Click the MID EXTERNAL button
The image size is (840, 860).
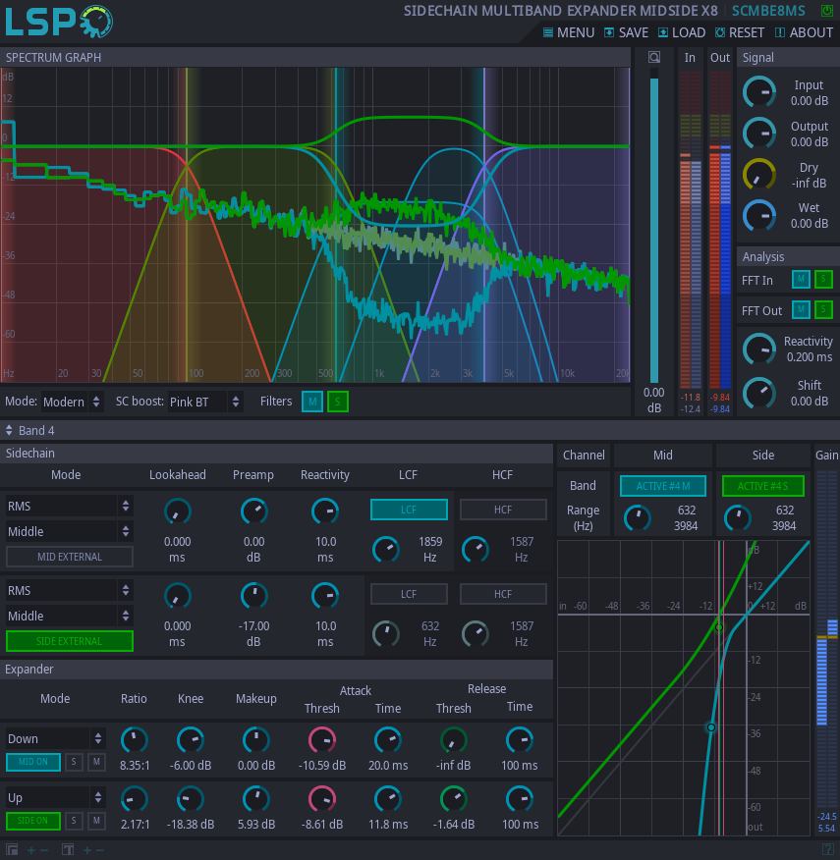[x=69, y=557]
